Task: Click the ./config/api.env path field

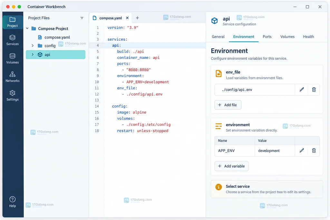Action: (x=255, y=90)
